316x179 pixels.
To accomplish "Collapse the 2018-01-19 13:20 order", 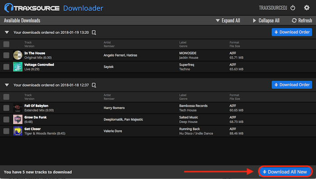I will click(7, 32).
